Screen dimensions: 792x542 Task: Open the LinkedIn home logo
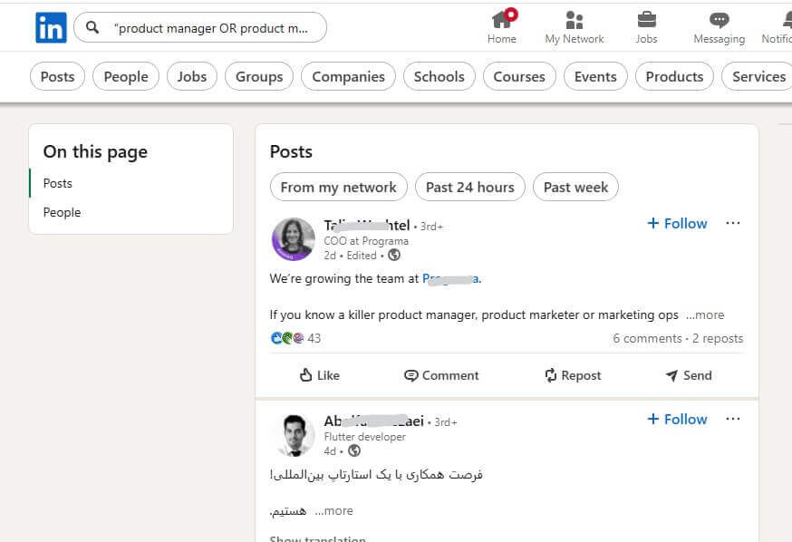click(51, 28)
